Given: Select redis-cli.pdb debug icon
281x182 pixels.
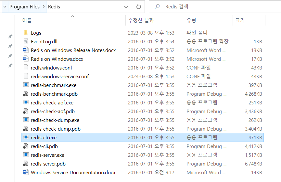Looking at the screenshot, I should [26, 146].
